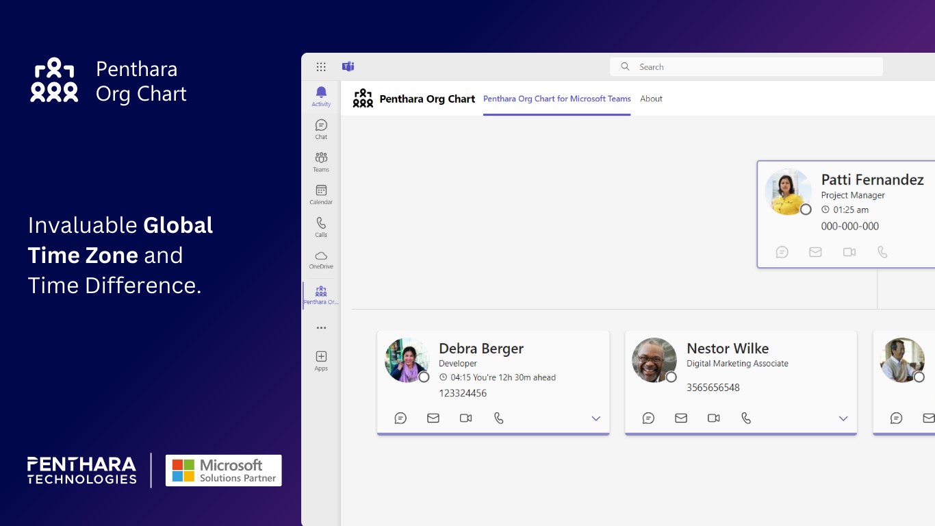The height and width of the screenshot is (526, 935).
Task: Click the Penthara Org Chart app title
Action: click(x=427, y=99)
